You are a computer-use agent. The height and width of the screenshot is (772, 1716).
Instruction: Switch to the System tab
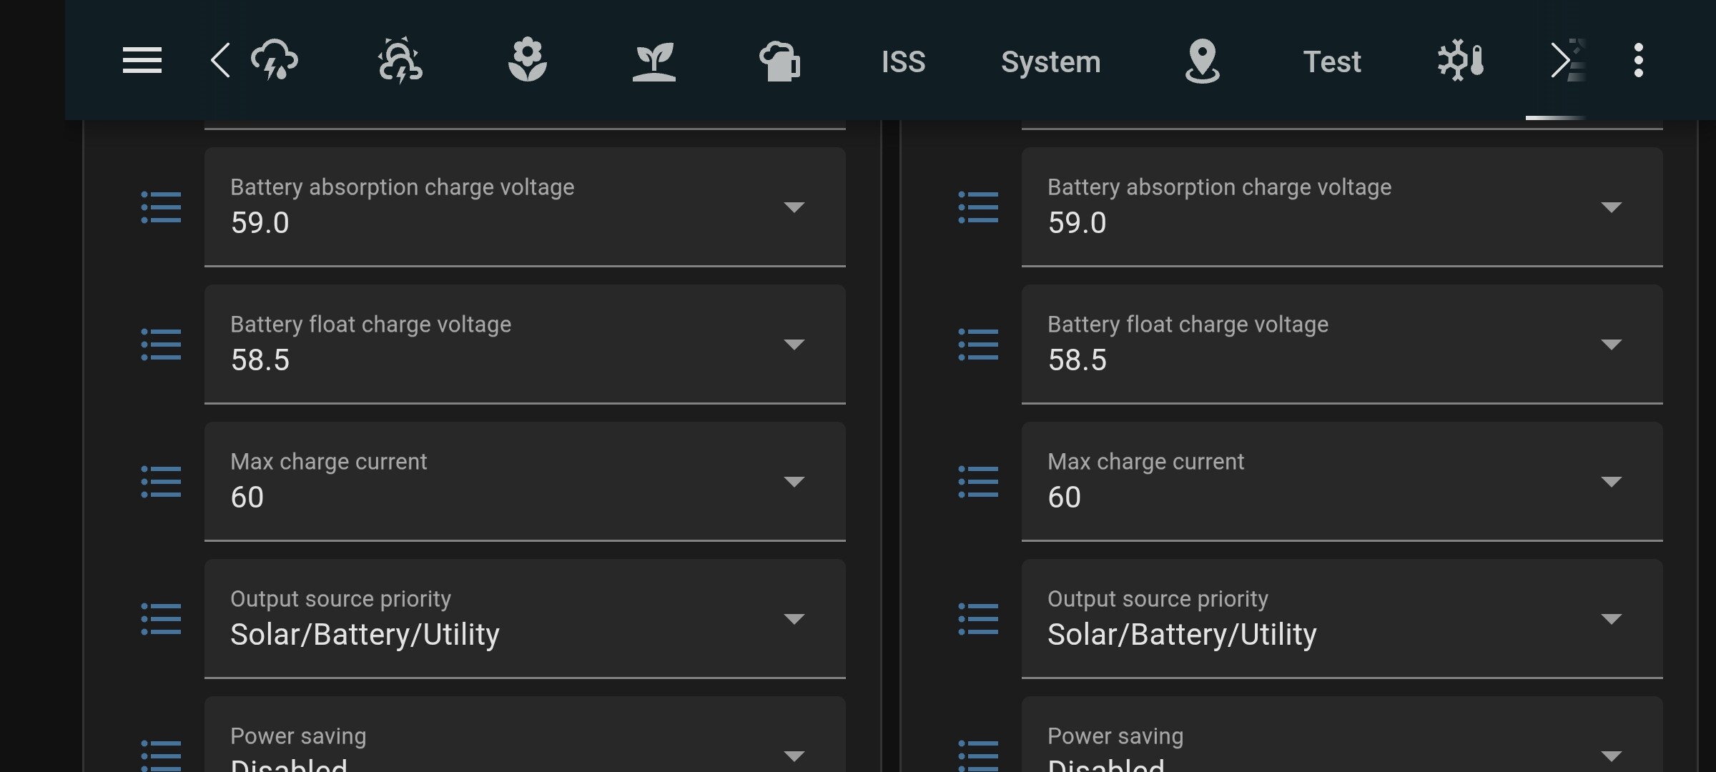1050,61
